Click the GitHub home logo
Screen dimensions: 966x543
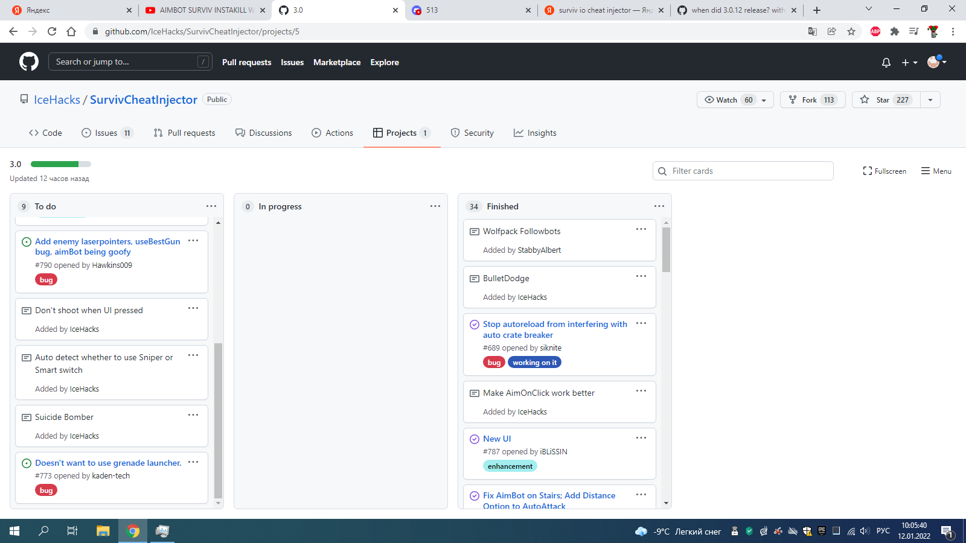pos(29,61)
